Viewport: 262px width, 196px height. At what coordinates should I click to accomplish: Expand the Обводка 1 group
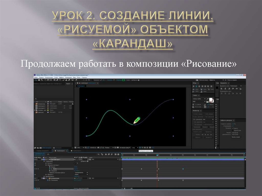pos(46,175)
